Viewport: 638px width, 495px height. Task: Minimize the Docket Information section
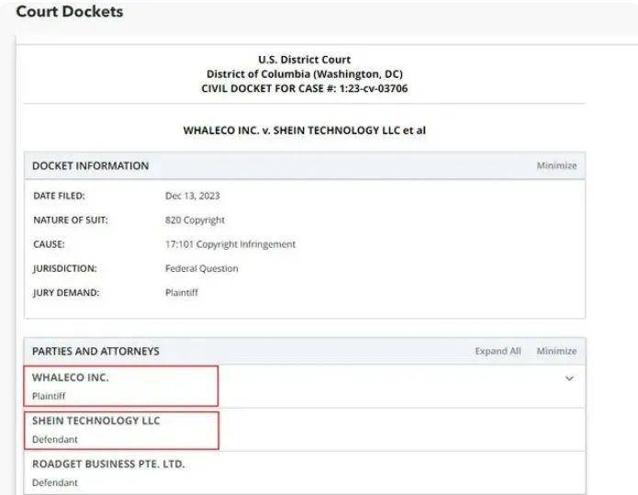[556, 165]
